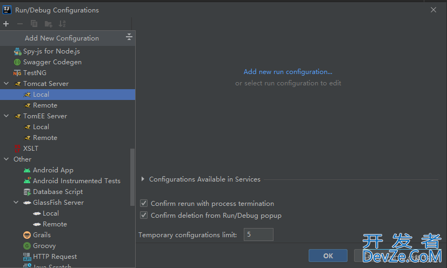Click the Copy configuration toolbar icon
The height and width of the screenshot is (268, 447).
pos(34,24)
